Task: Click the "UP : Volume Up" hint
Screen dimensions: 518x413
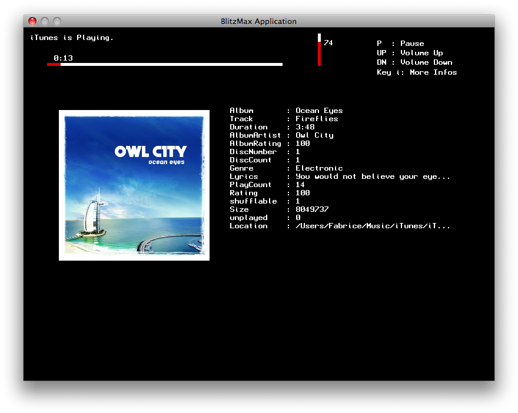Action: (410, 53)
